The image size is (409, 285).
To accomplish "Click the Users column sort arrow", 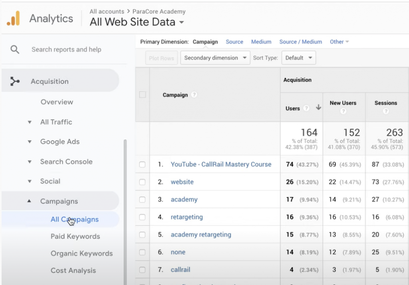I will pyautogui.click(x=318, y=107).
